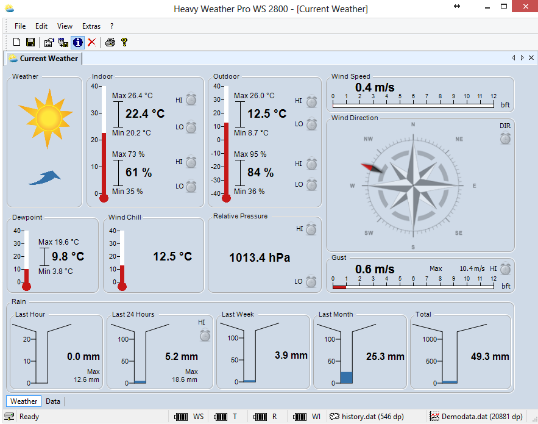Switch to the Data bottom tab

[x=53, y=401]
